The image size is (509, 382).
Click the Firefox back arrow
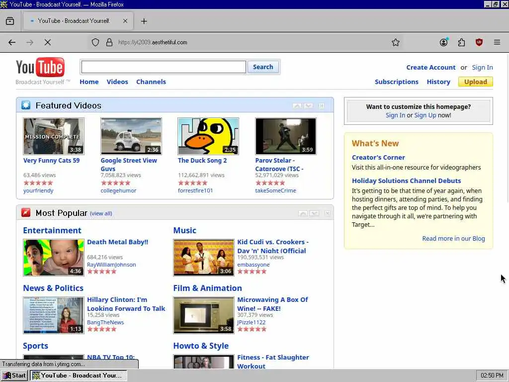(12, 42)
